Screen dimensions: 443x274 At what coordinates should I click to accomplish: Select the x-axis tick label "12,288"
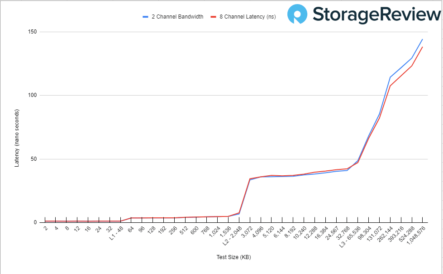coord(311,232)
